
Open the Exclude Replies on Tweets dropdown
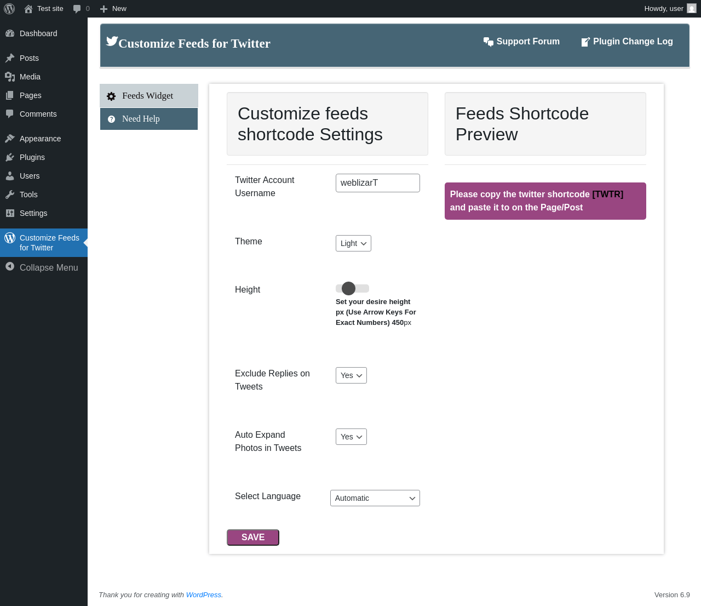351,375
